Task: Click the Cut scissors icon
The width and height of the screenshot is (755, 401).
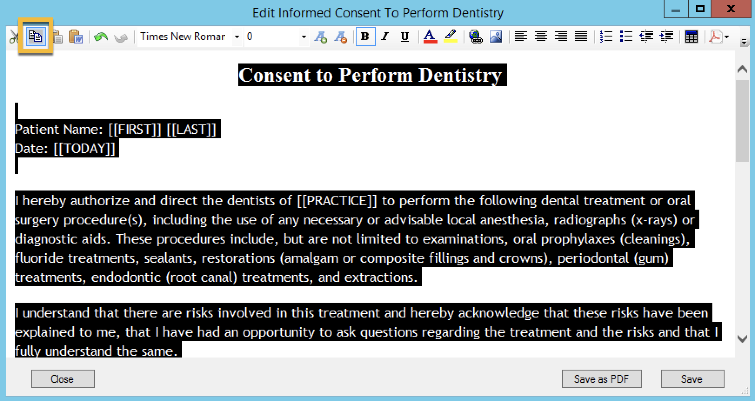Action: point(13,37)
